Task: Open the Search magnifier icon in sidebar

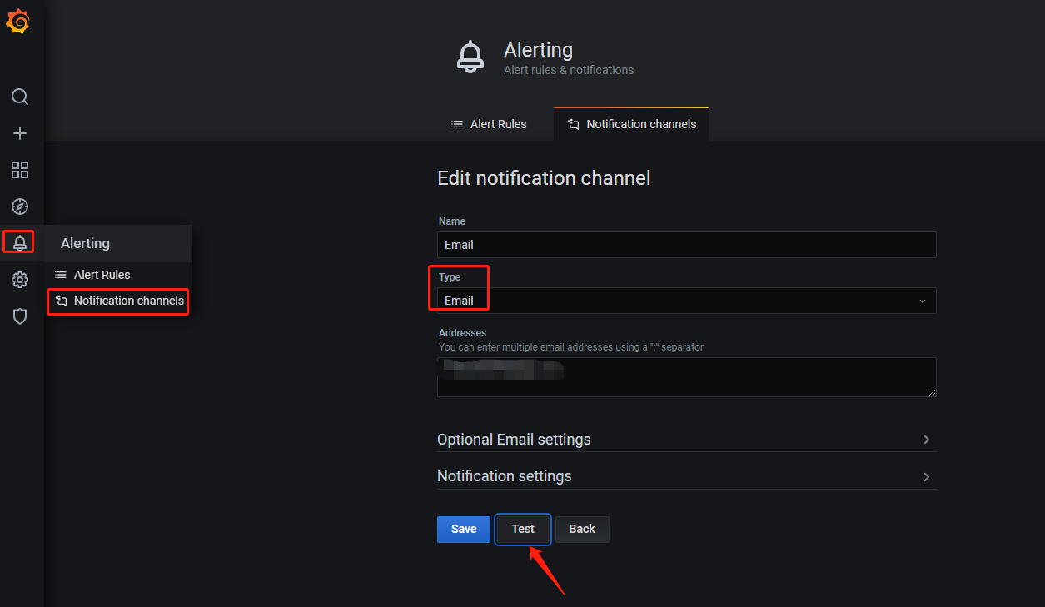Action: tap(20, 97)
